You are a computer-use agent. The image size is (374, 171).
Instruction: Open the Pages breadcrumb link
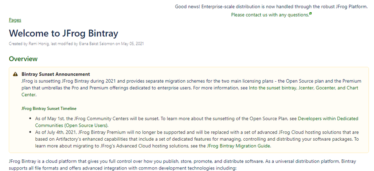pos(15,20)
